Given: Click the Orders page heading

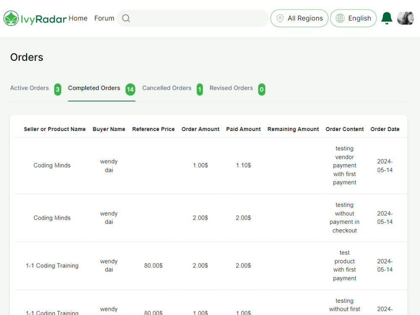Looking at the screenshot, I should (x=26, y=57).
